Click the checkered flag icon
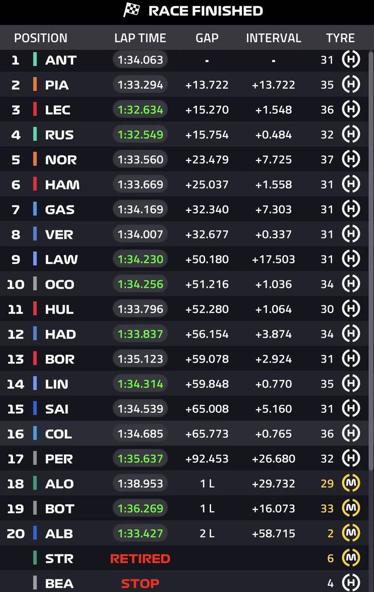 [132, 10]
